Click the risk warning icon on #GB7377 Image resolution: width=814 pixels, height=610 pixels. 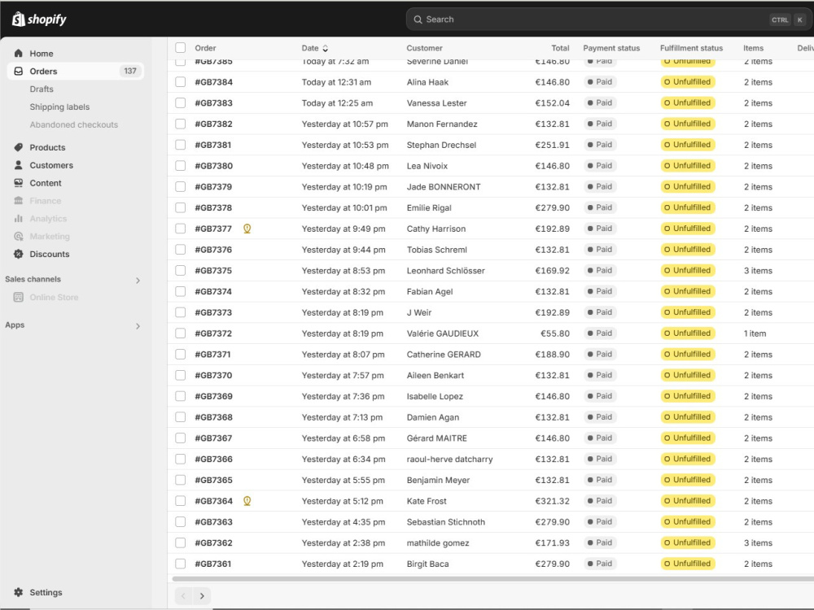[247, 229]
